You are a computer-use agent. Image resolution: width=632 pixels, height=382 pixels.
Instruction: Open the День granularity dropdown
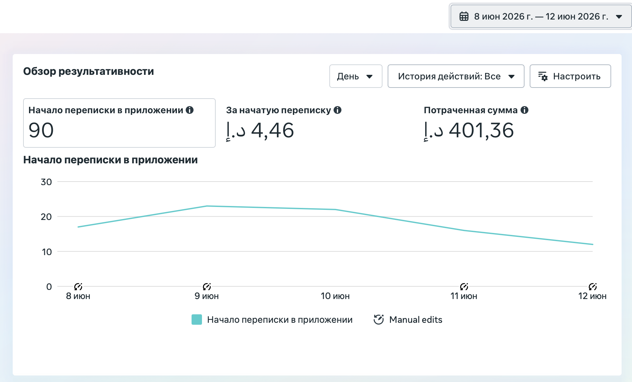click(x=355, y=76)
